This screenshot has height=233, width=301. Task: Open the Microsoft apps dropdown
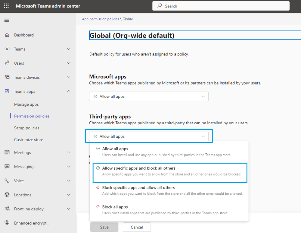(149, 96)
